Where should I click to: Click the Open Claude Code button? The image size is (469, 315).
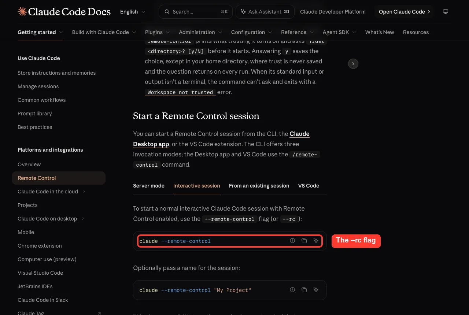coord(404,12)
